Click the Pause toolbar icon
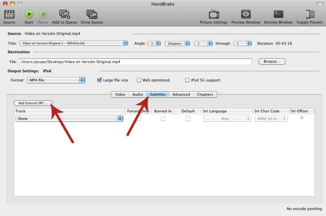The width and height of the screenshot is (326, 216). point(43,14)
